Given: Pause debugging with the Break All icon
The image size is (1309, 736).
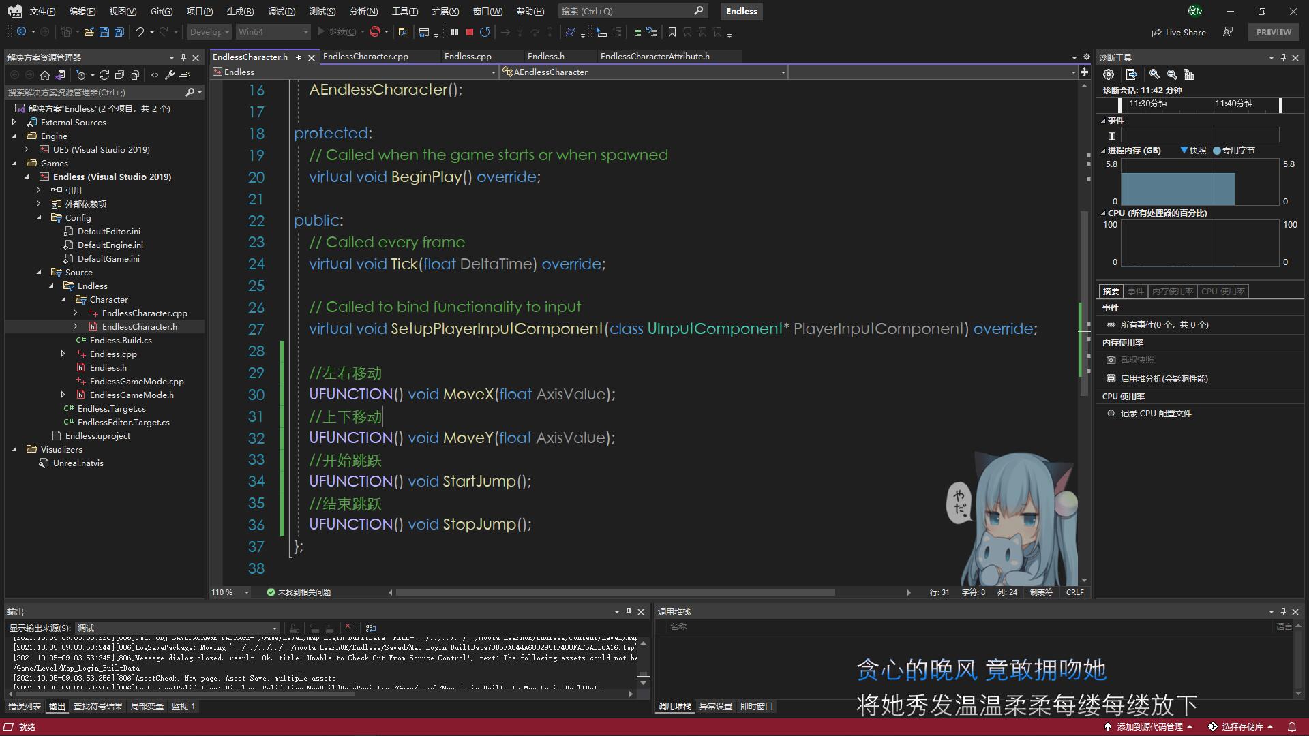Looking at the screenshot, I should (455, 32).
